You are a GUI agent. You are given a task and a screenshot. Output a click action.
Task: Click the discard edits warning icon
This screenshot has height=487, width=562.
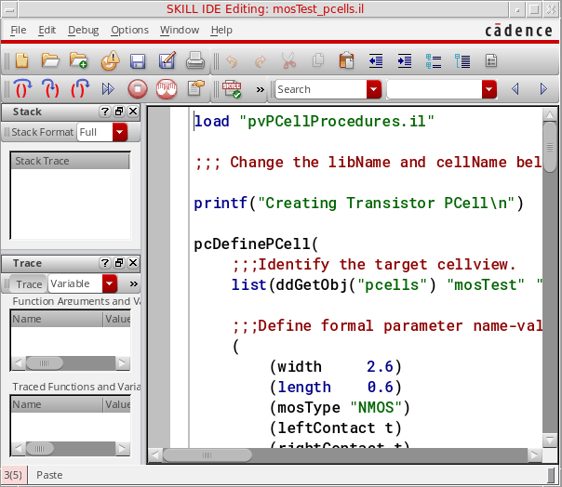[x=110, y=60]
